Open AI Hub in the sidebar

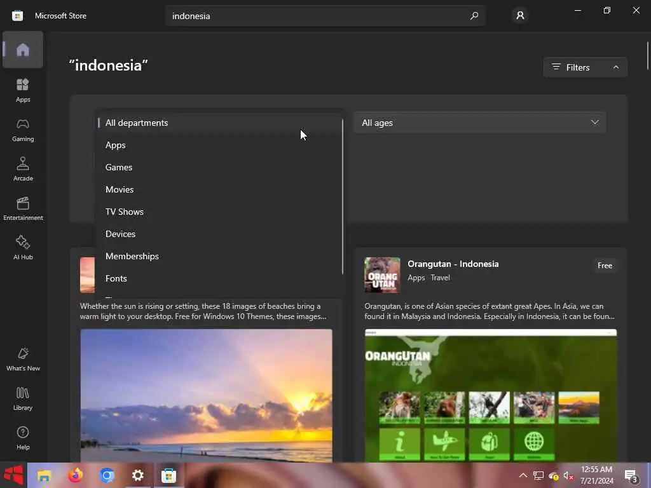pyautogui.click(x=23, y=248)
